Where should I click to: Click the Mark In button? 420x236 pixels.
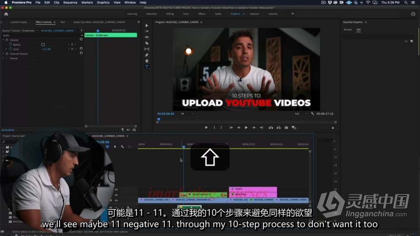(x=214, y=128)
